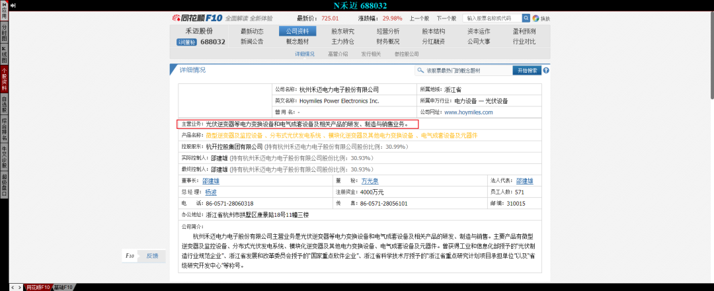This screenshot has height=291, width=714.
Task: Open the K线图 sidebar tab
Action: [x=4, y=55]
